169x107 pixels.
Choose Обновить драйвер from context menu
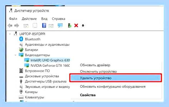coord(95,65)
